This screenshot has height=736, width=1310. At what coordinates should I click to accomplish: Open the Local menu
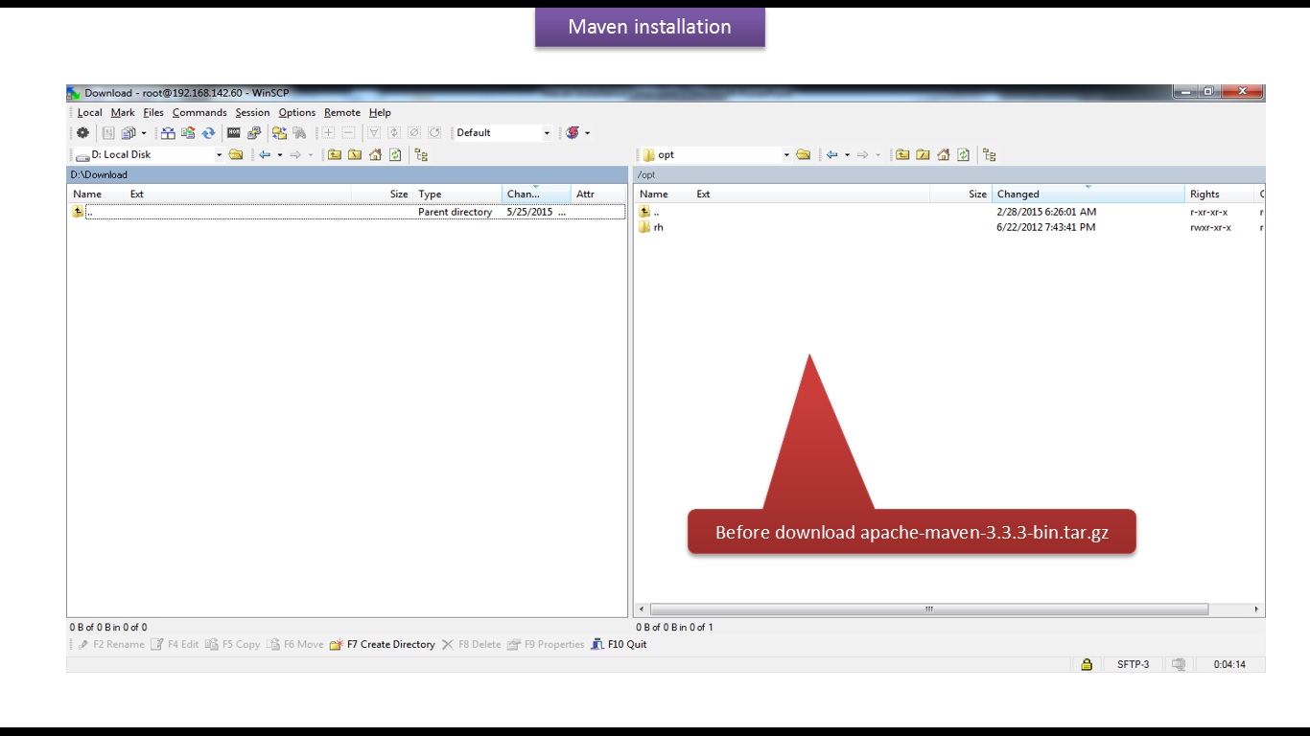90,113
